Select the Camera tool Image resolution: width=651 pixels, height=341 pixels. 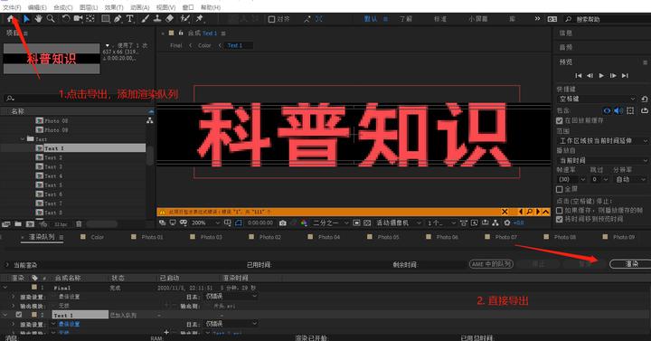click(x=78, y=19)
